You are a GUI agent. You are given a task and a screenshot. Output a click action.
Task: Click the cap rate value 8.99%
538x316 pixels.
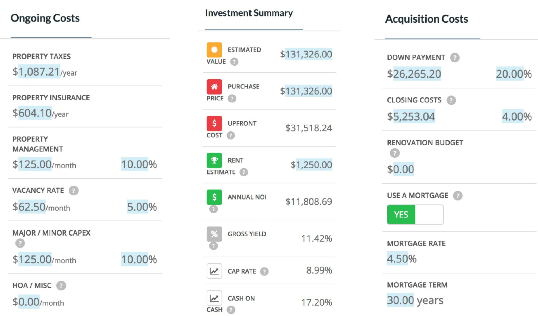319,270
